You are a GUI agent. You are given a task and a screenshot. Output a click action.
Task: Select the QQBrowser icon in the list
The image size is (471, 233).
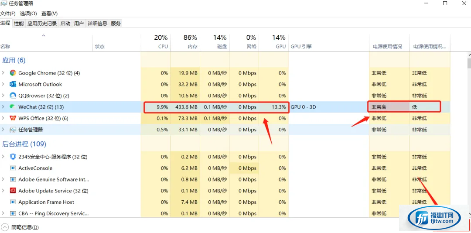click(13, 96)
